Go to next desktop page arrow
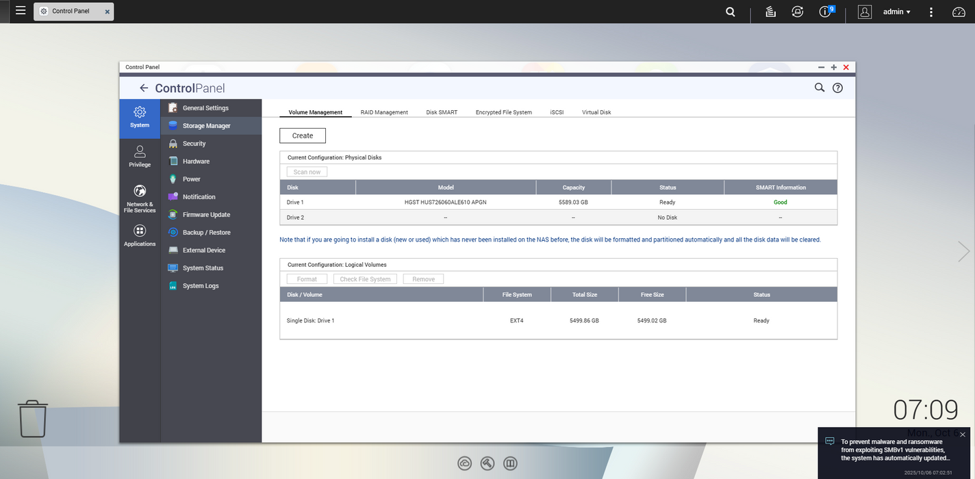The image size is (975, 479). [963, 251]
